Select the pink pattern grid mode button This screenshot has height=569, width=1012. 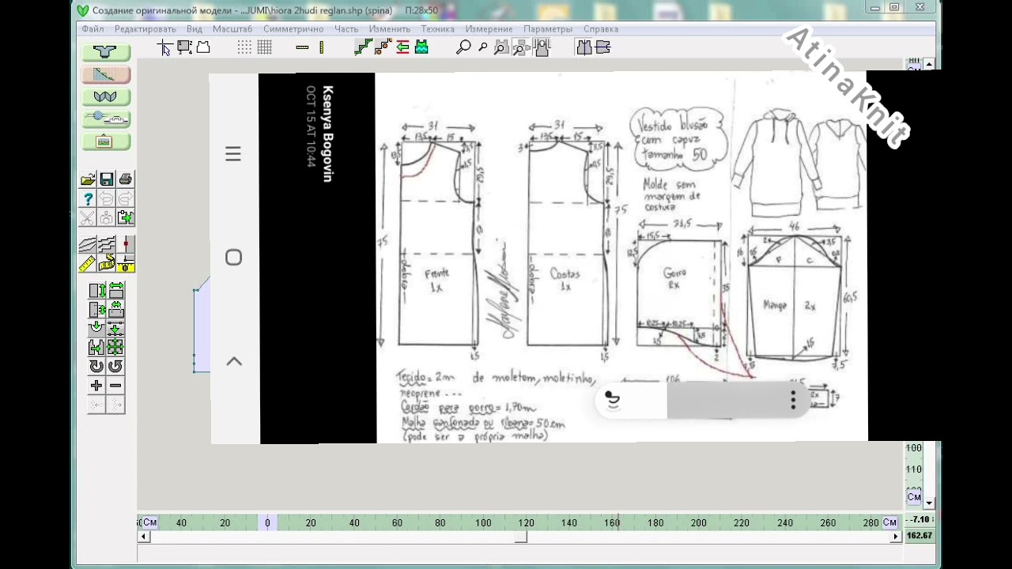point(105,75)
